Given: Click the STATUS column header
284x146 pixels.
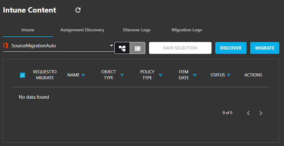Looking at the screenshot, I should [217, 75].
